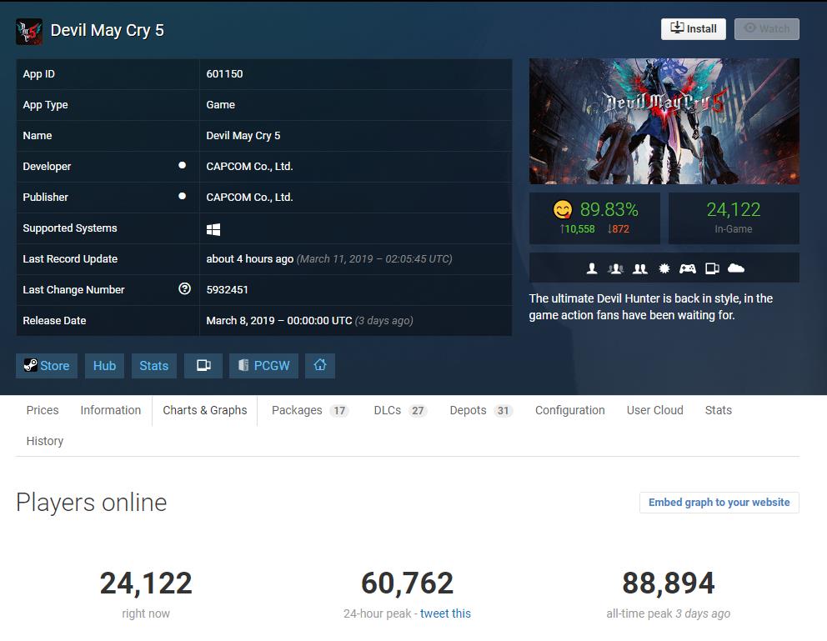Click the home icon link button

coord(320,366)
